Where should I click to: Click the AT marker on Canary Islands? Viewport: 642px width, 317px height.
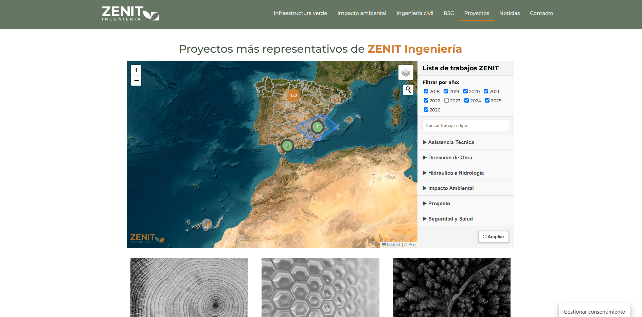(207, 224)
